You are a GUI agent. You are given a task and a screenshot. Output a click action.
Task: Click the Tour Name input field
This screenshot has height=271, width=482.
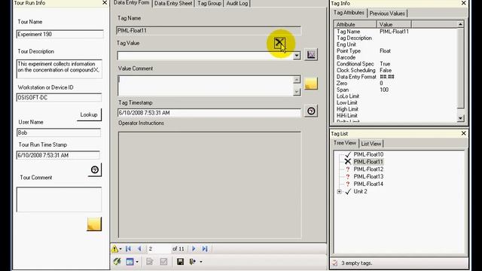pos(59,34)
